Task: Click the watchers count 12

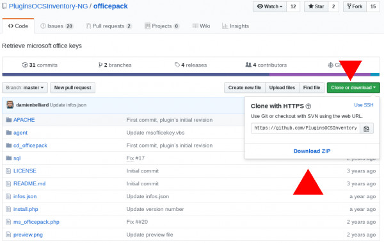Action: [x=293, y=6]
